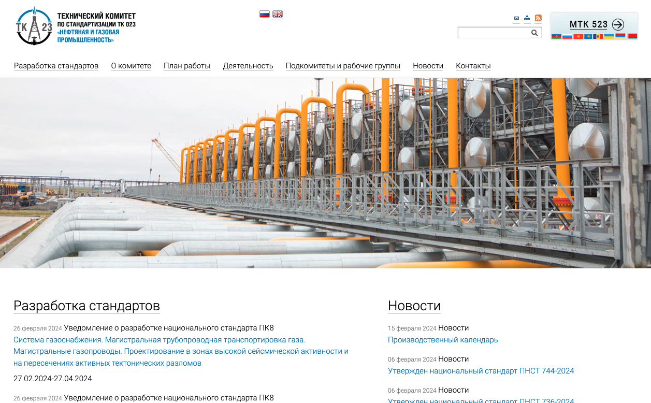Click the Новости section heading
This screenshot has height=403, width=651.
[414, 306]
